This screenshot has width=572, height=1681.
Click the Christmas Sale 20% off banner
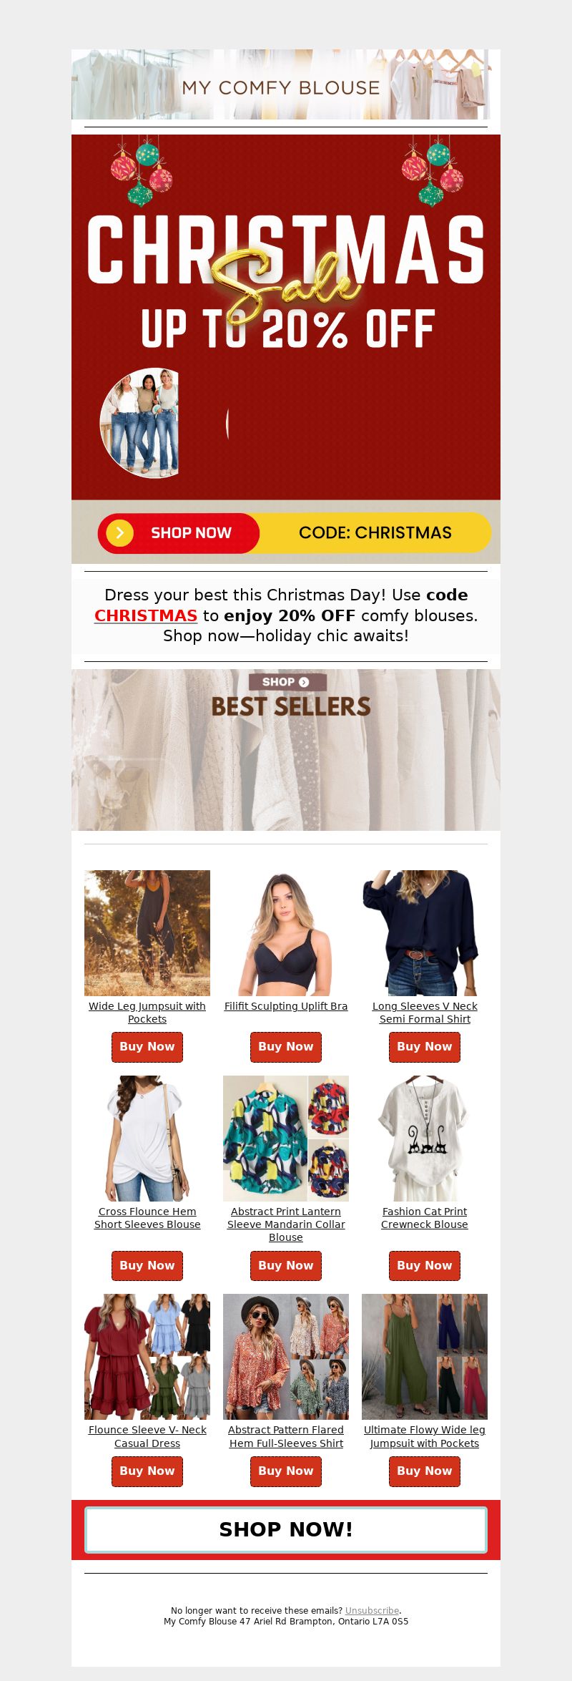click(286, 317)
